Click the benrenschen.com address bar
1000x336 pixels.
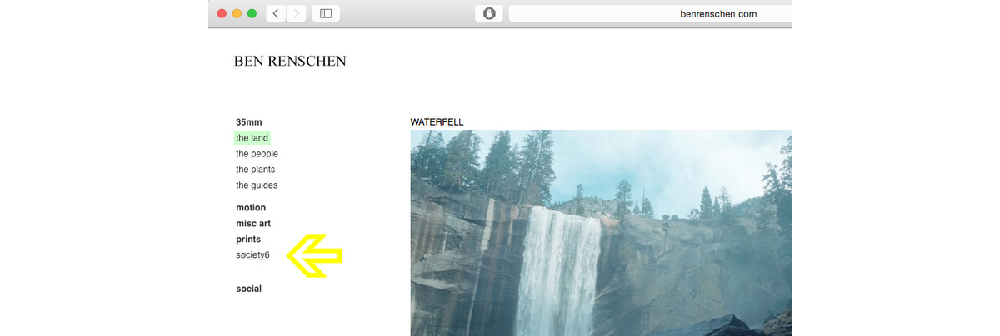click(650, 13)
